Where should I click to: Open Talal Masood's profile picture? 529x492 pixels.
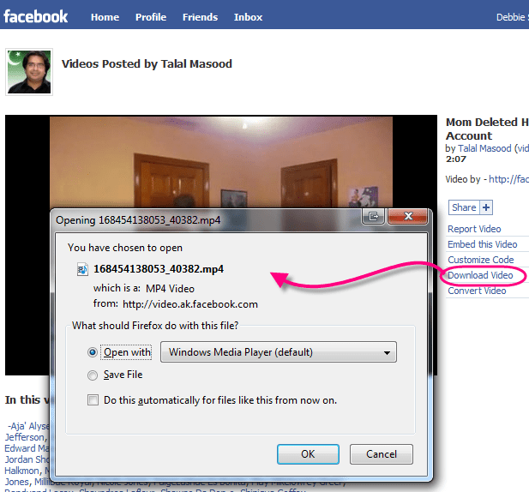[29, 72]
